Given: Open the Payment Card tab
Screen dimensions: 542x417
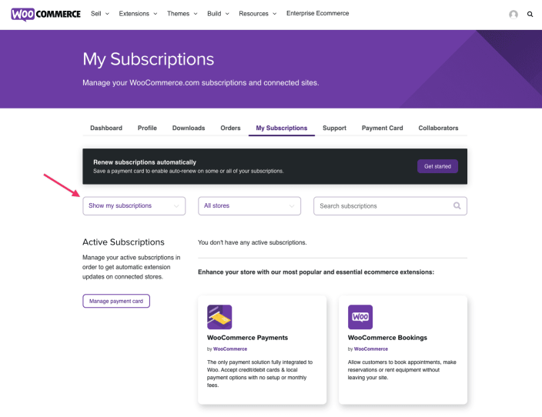Looking at the screenshot, I should (383, 128).
